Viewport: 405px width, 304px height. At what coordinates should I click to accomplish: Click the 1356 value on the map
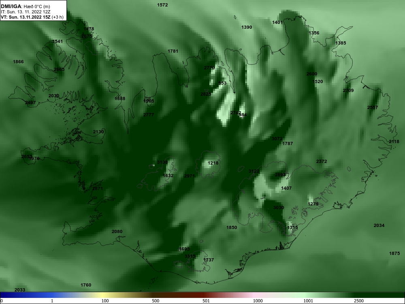pyautogui.click(x=314, y=33)
